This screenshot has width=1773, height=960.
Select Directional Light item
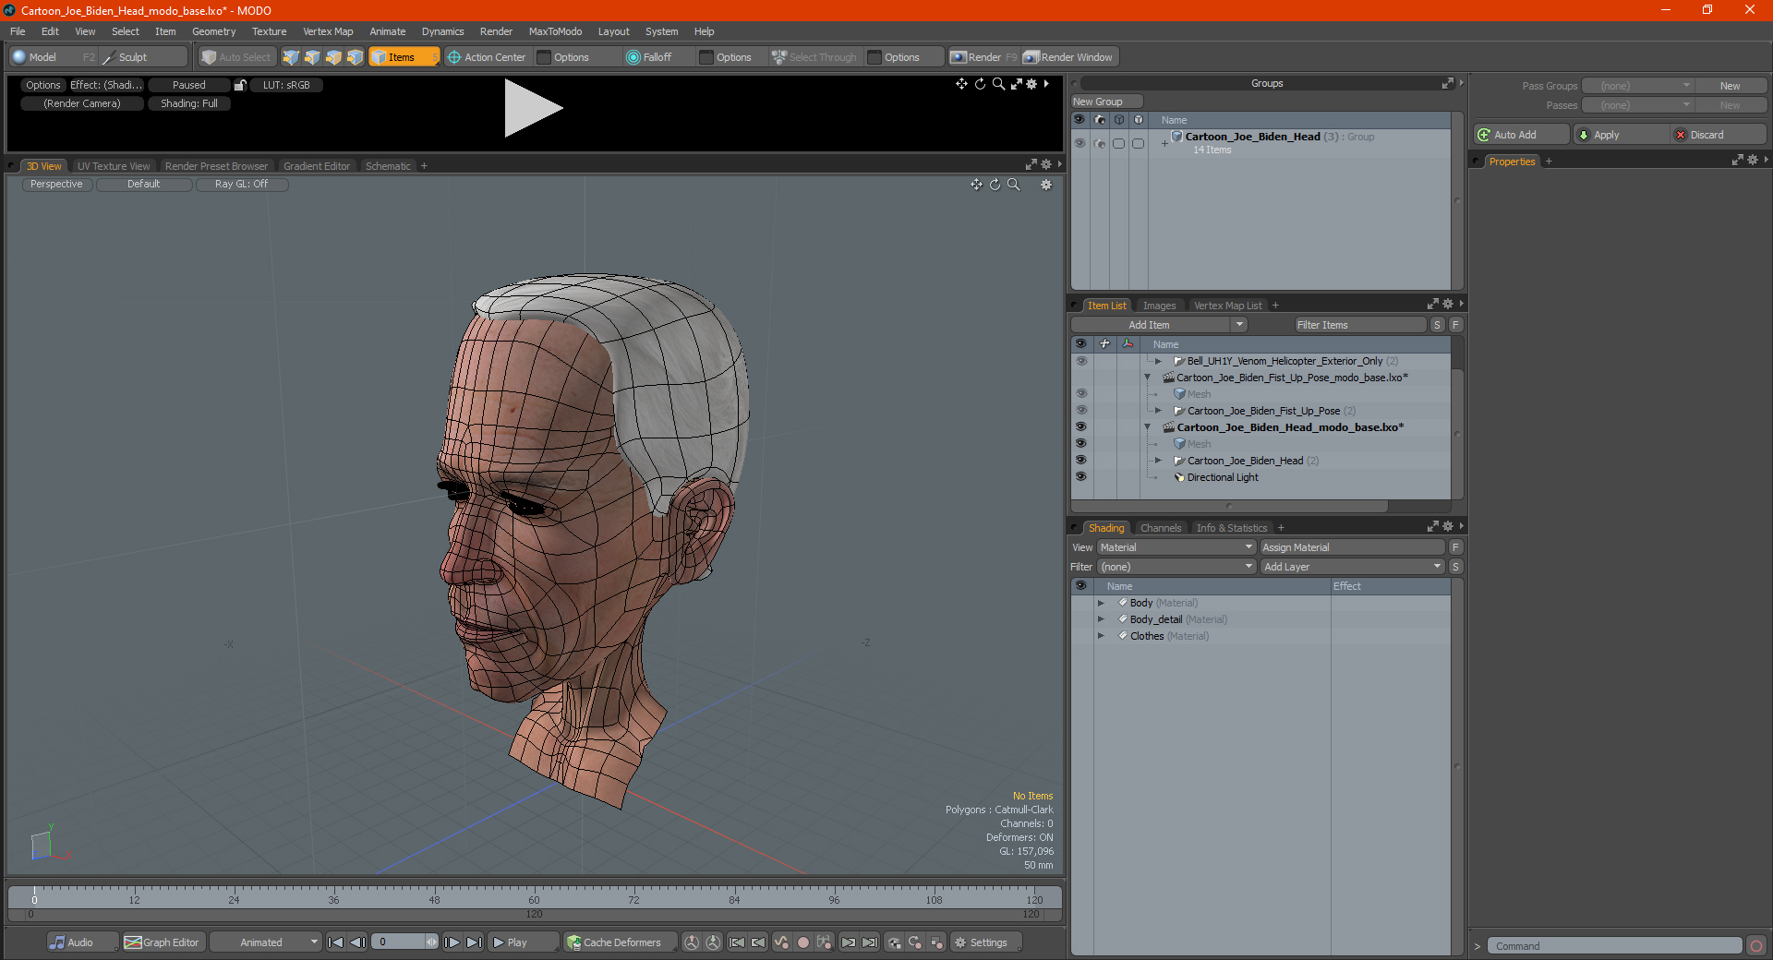[x=1223, y=477]
